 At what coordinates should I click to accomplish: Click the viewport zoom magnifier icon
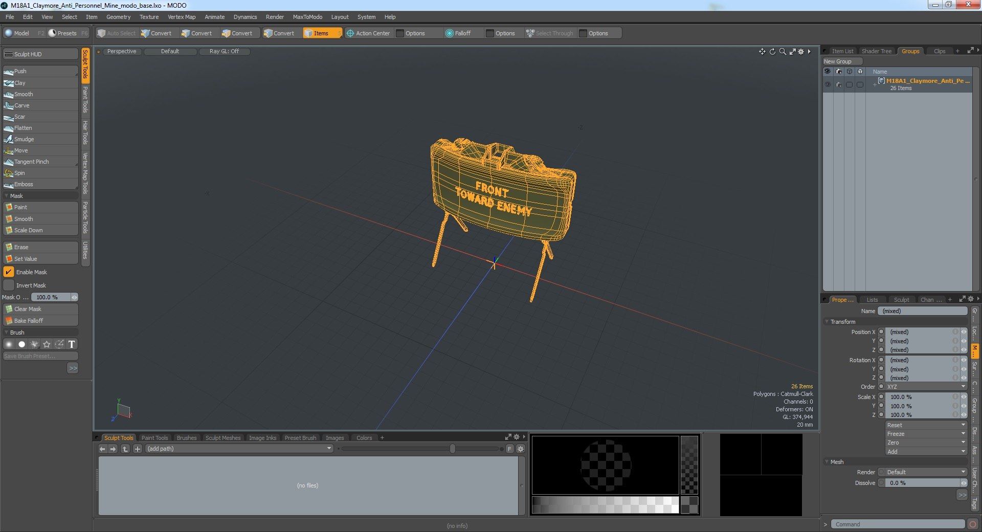click(783, 52)
